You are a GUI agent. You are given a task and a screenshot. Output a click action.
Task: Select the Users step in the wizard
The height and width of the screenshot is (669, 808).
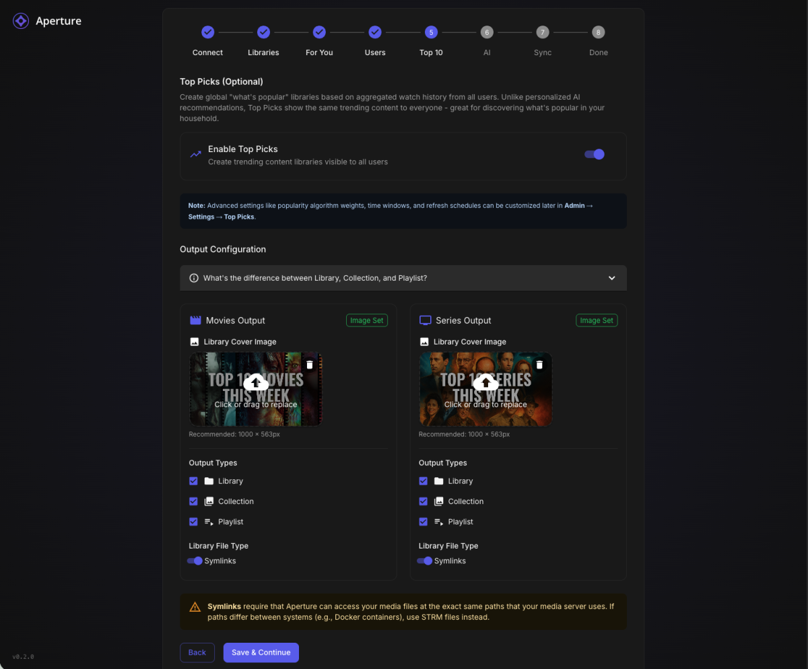click(x=375, y=32)
